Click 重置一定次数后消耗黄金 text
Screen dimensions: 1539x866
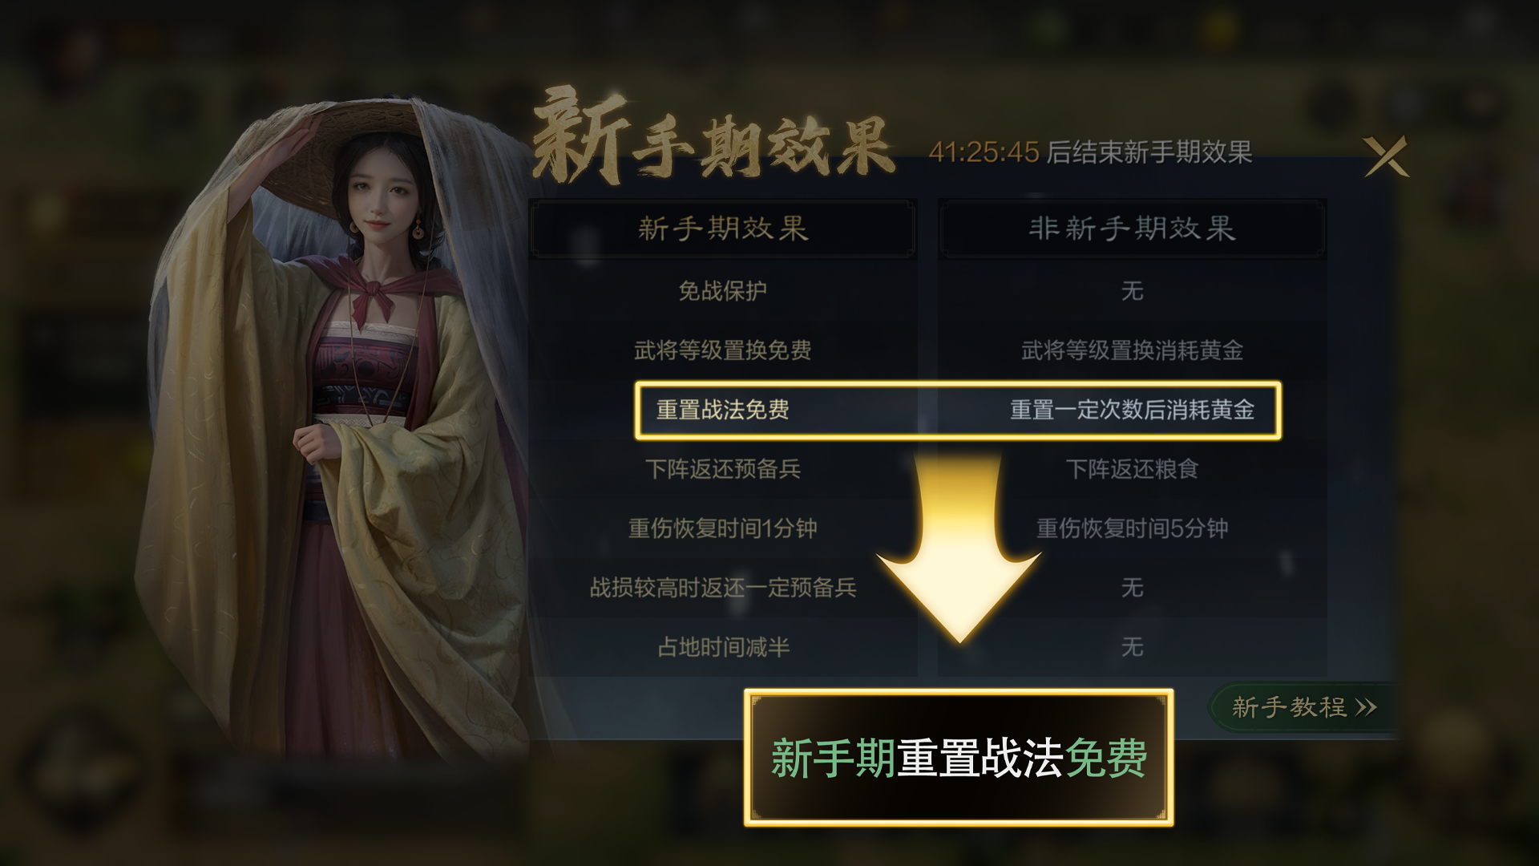coord(1132,410)
